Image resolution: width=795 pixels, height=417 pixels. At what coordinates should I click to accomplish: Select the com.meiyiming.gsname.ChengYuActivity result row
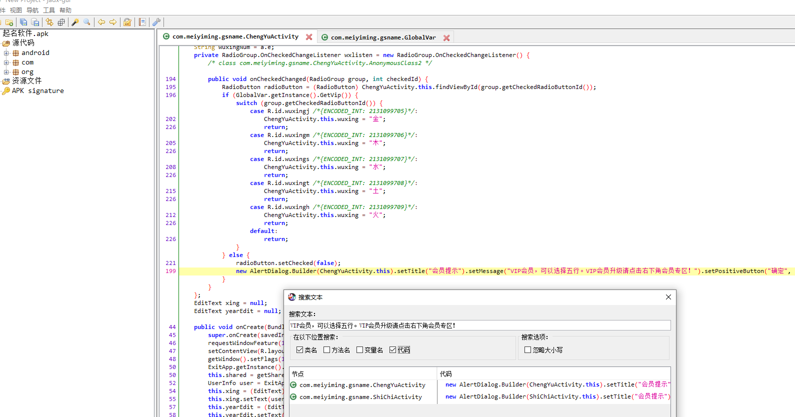coord(480,385)
